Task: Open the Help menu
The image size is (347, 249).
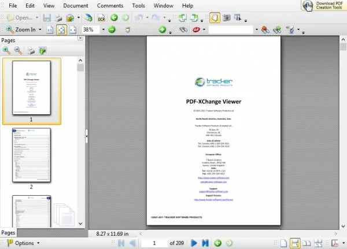Action: [x=187, y=6]
